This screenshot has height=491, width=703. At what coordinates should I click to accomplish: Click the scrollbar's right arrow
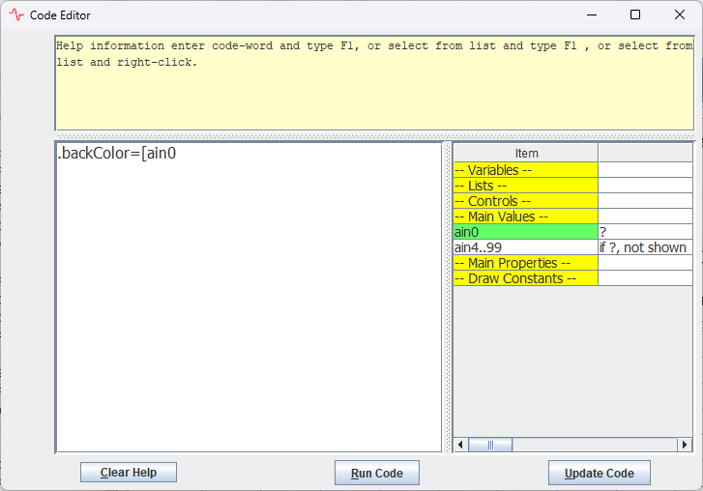(x=685, y=445)
